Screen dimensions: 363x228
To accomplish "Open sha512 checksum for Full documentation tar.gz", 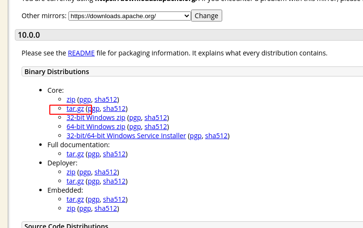I will point(114,154).
